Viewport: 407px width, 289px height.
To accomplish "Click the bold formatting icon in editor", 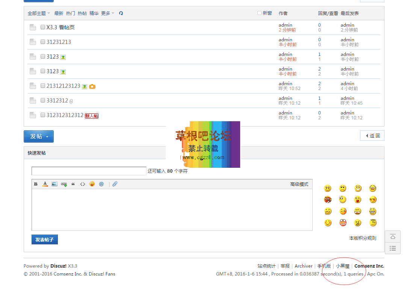I will click(x=36, y=184).
